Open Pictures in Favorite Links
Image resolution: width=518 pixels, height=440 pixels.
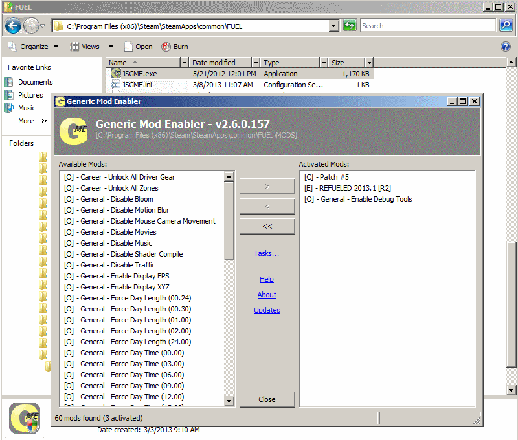30,95
